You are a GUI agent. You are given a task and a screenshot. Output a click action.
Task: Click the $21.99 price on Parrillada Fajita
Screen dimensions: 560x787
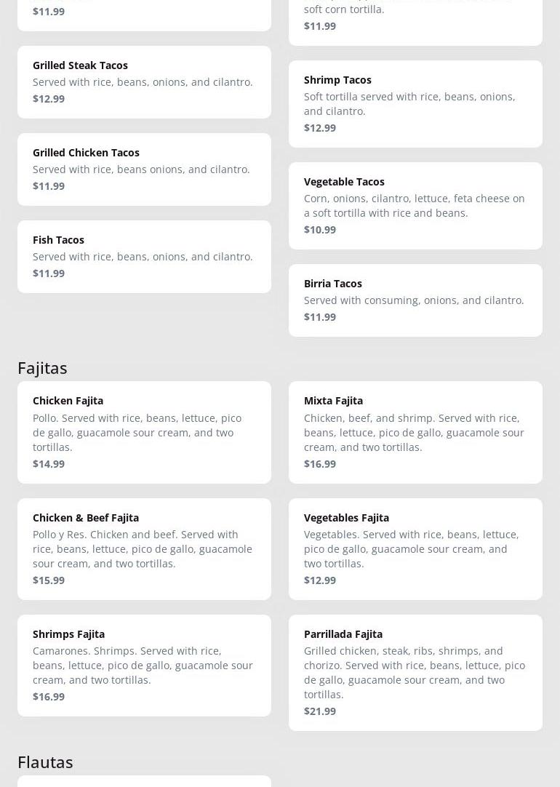pos(320,711)
